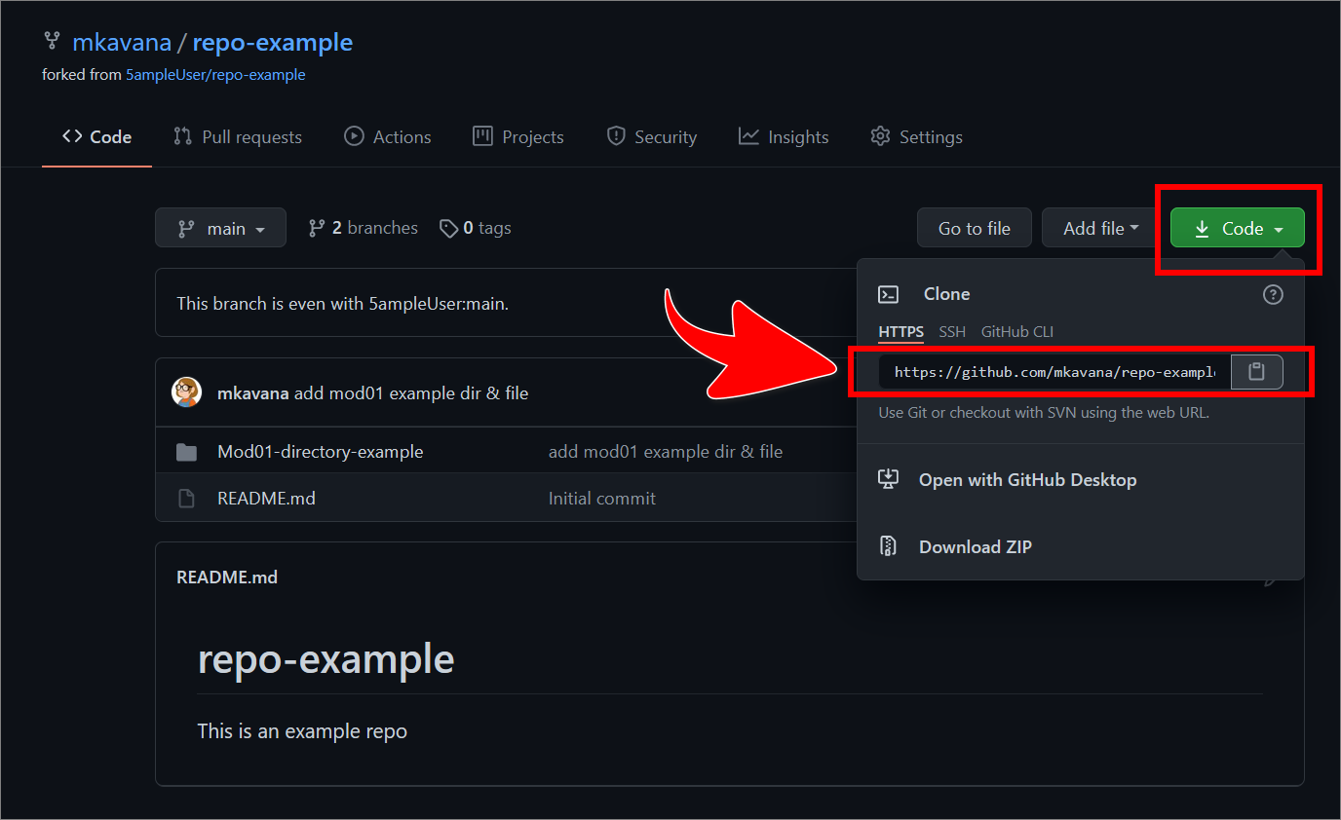View the Insights tab
The width and height of the screenshot is (1341, 820).
[784, 137]
